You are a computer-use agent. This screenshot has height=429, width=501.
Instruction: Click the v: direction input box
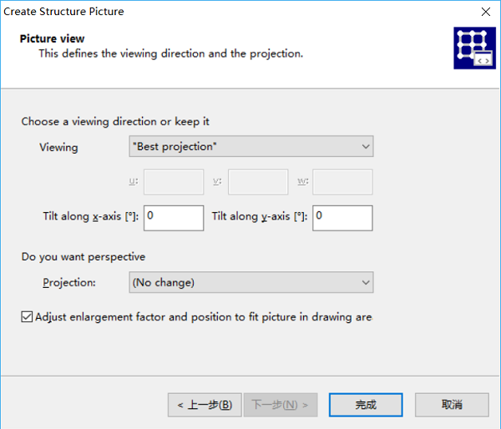pos(258,182)
